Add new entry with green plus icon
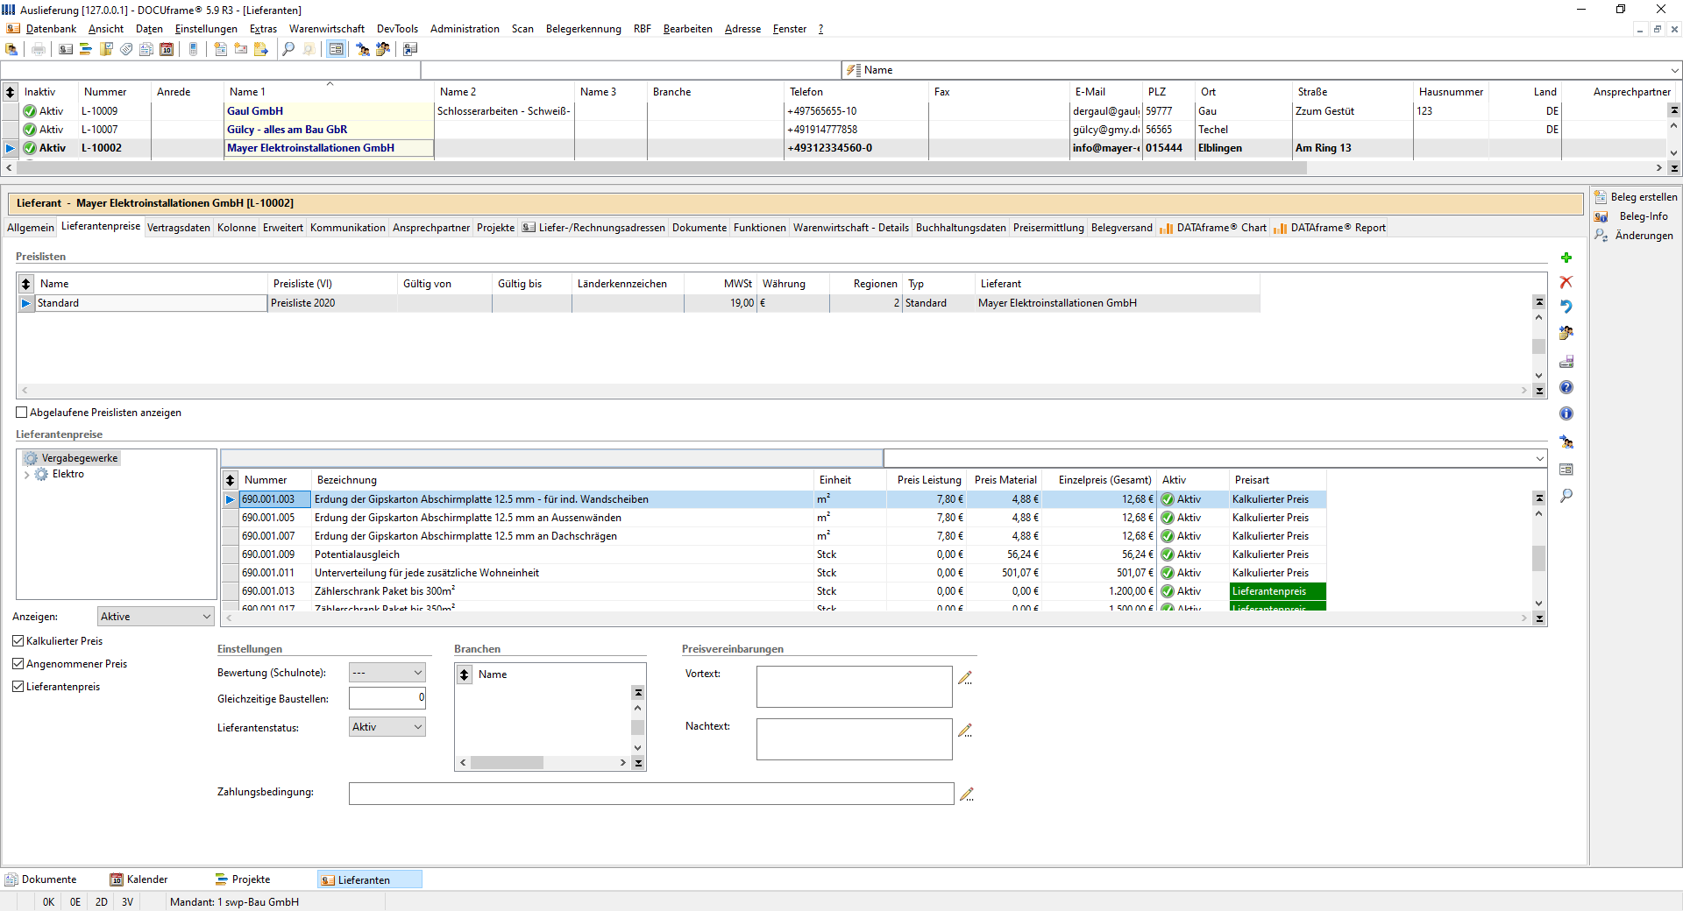This screenshot has height=911, width=1683. coord(1566,258)
